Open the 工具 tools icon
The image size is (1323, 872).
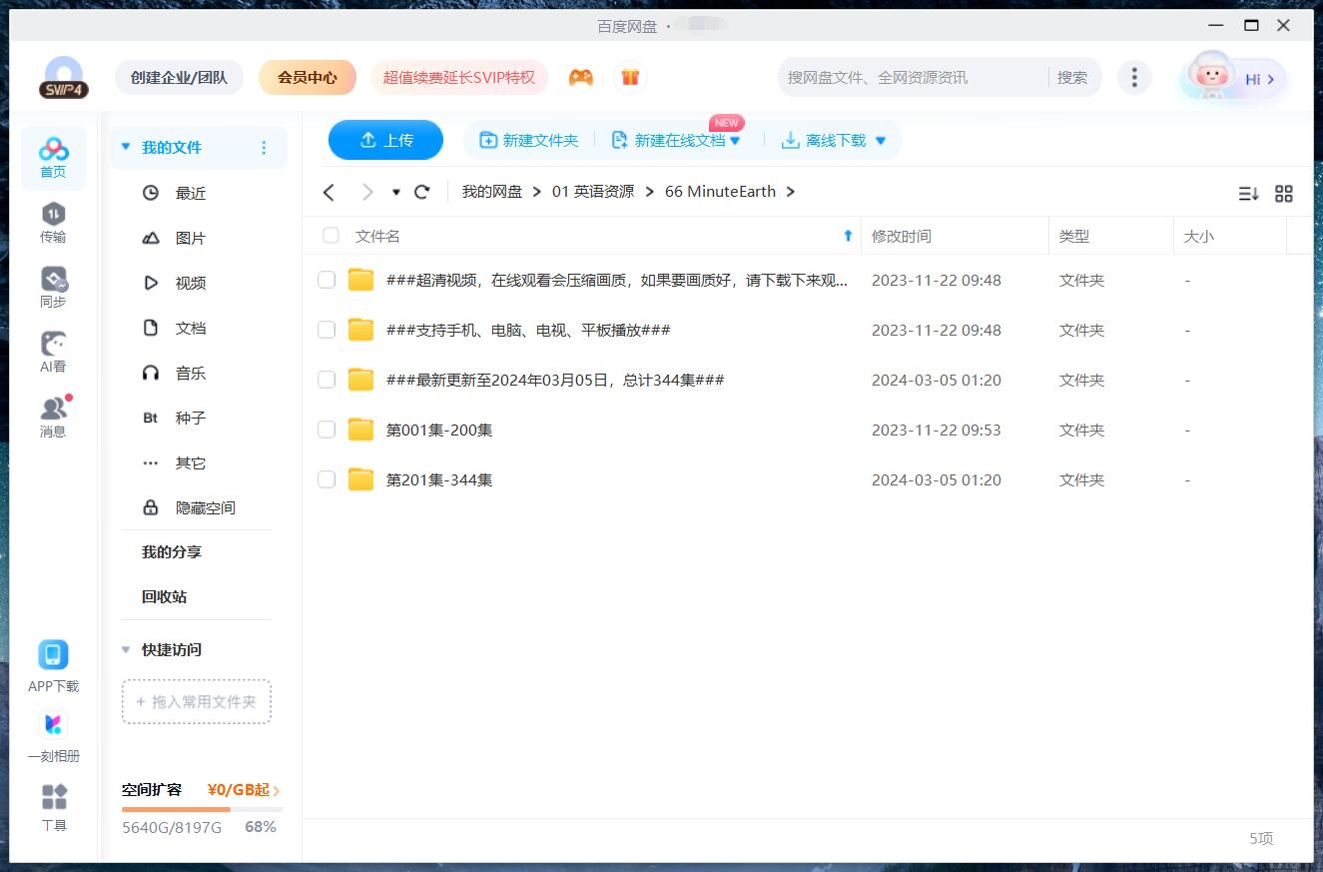coord(54,797)
